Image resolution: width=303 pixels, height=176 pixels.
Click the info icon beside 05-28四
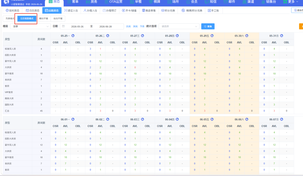[x=177, y=36]
